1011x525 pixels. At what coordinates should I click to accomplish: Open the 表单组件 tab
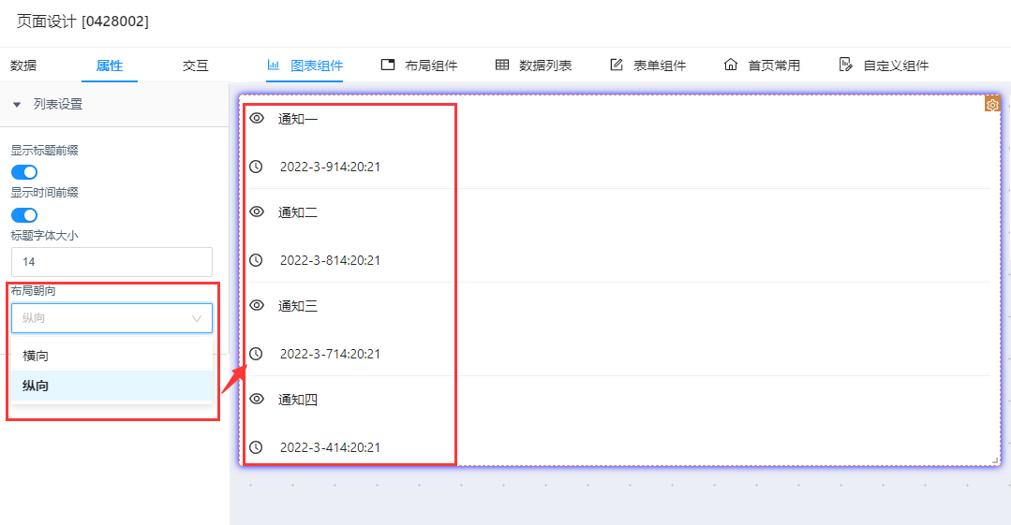coord(647,66)
